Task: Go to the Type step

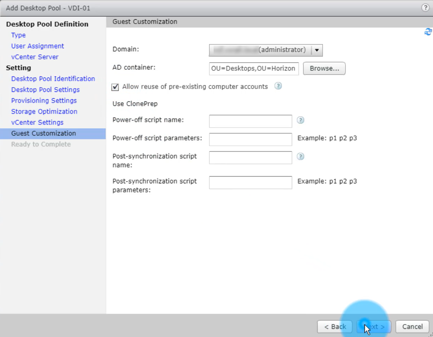Action: (18, 35)
